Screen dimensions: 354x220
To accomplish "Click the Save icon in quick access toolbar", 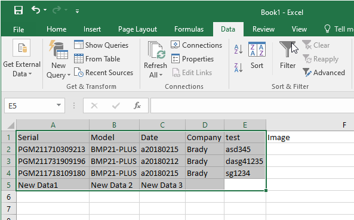I will point(19,10).
